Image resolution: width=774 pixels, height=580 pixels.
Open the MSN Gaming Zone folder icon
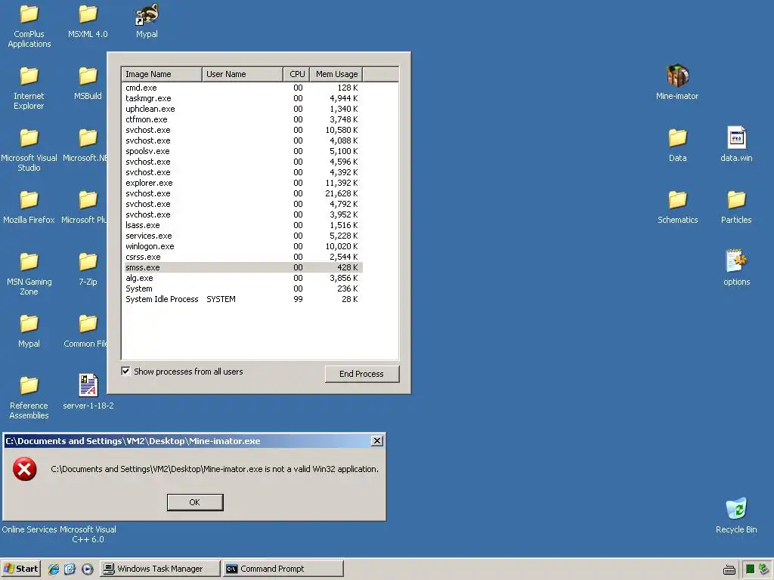click(x=29, y=262)
